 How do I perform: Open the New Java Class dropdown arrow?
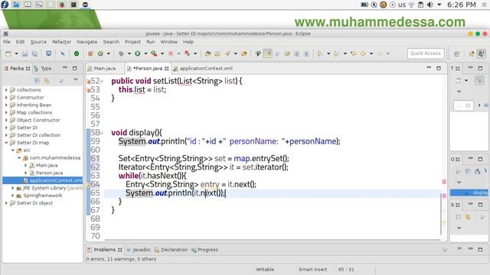(109, 53)
